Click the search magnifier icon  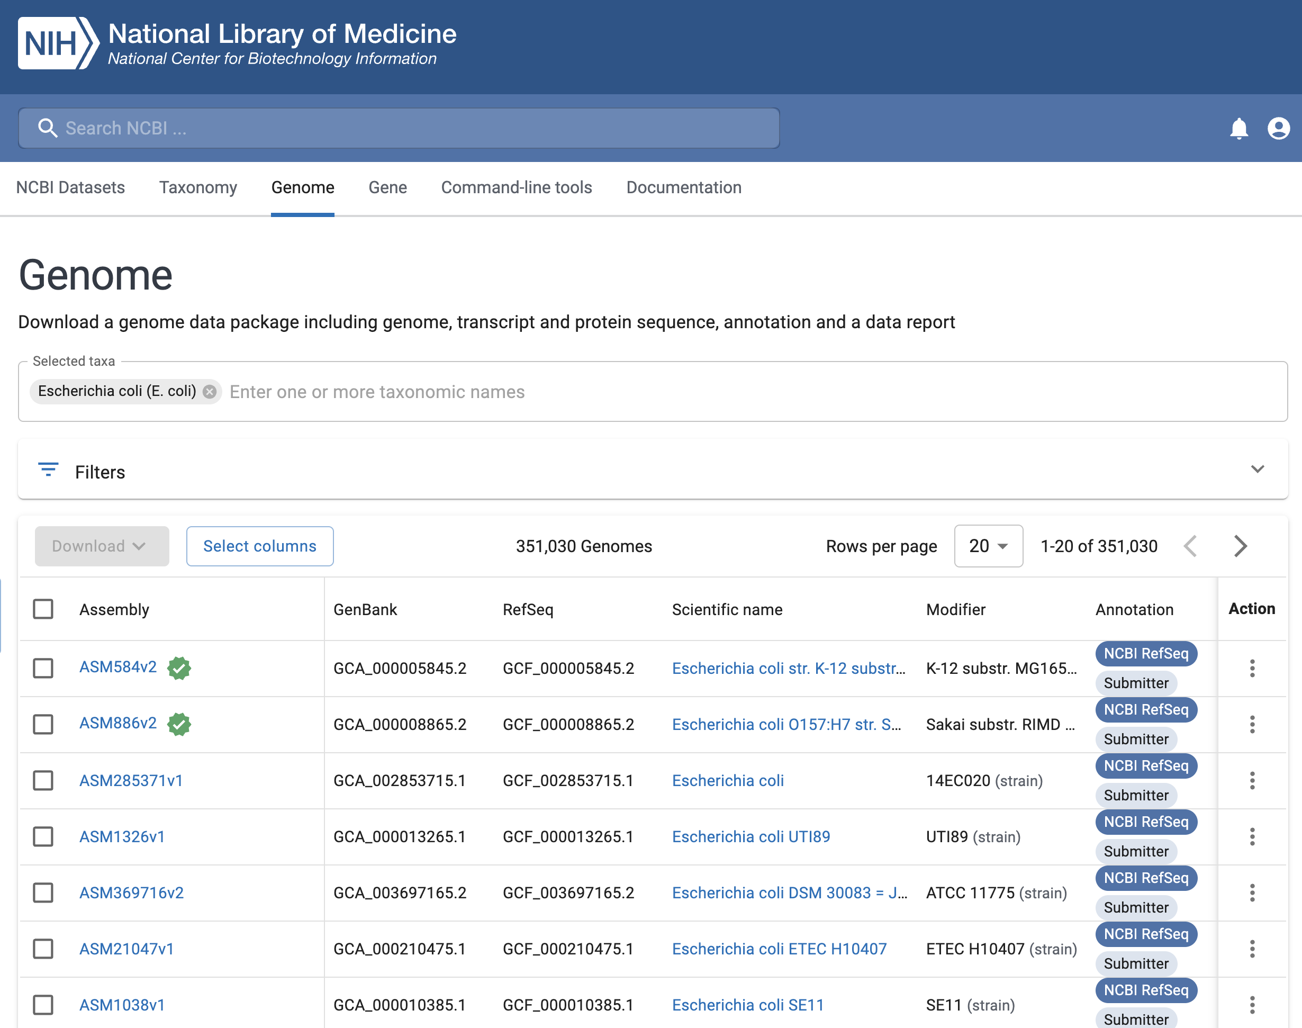coord(48,128)
